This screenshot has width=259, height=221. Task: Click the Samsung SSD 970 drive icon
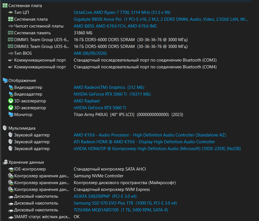[x=11, y=203]
